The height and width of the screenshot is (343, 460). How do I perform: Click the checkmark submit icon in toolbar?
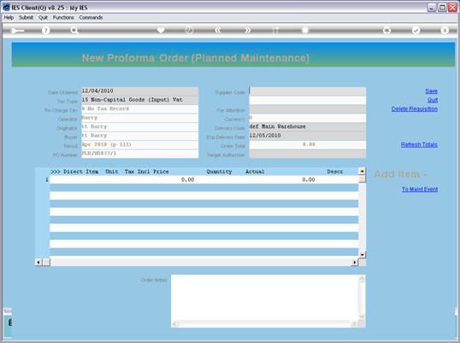416,30
